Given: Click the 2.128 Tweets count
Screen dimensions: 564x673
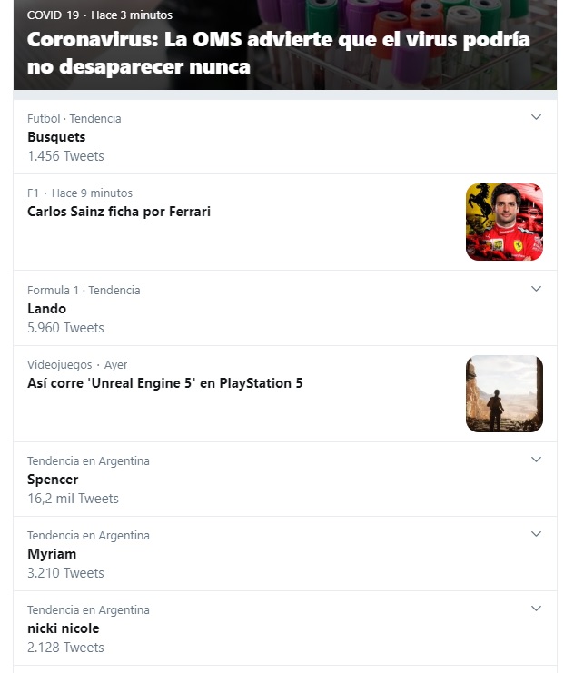Looking at the screenshot, I should tap(65, 648).
